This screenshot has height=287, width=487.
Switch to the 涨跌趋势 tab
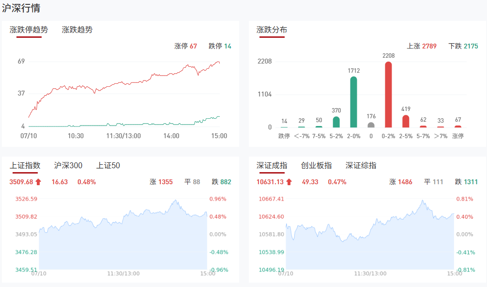pyautogui.click(x=77, y=30)
